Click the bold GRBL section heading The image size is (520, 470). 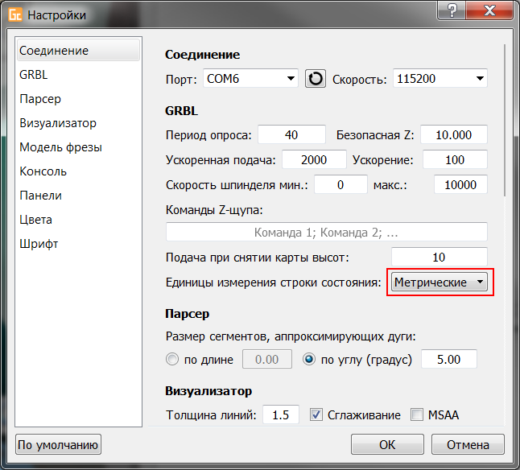[181, 111]
